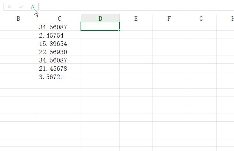Select column E header
The image size is (234, 151).
point(136,18)
